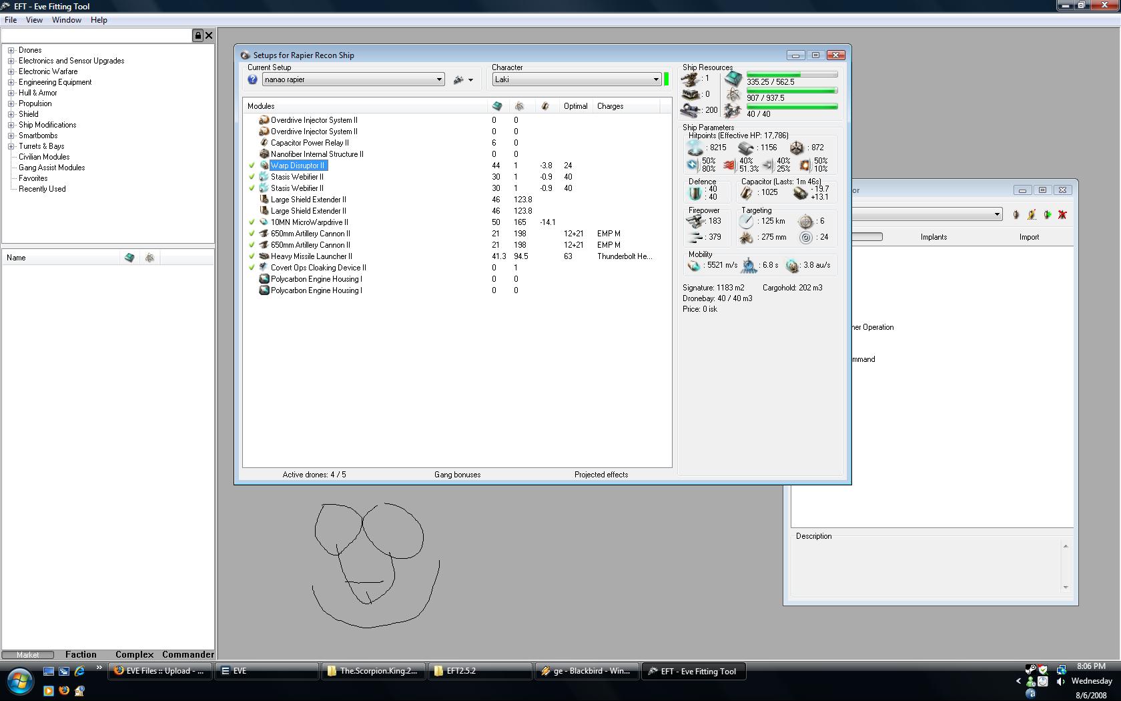Screen dimensions: 1121x701
Task: Expand the Electronic Warfare category
Action: click(11, 71)
